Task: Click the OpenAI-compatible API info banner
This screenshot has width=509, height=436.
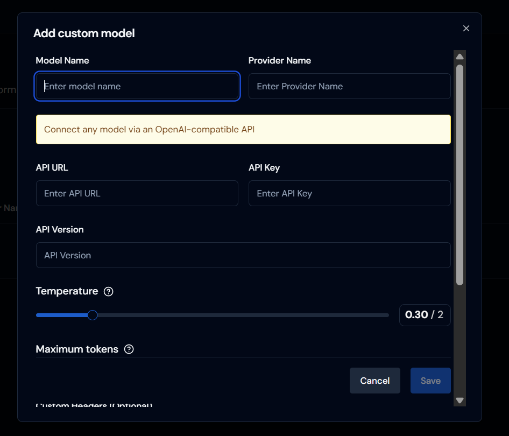Action: click(243, 129)
